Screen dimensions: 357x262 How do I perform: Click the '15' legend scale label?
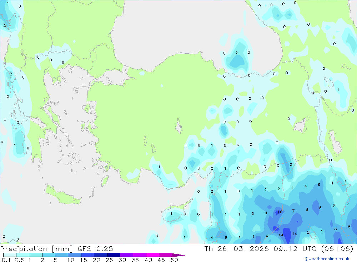84,260
